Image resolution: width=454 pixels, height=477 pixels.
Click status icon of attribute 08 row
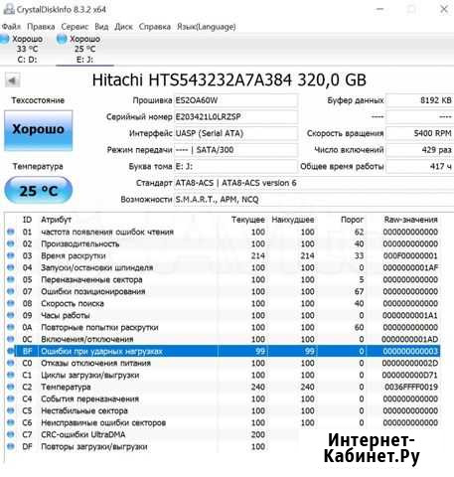click(11, 303)
